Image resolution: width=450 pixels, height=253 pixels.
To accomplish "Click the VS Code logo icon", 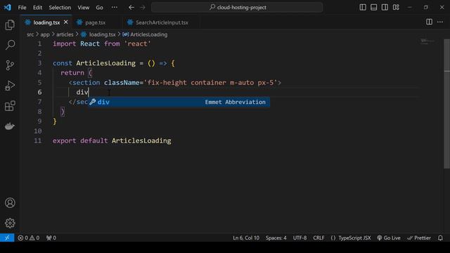I will [x=8, y=7].
